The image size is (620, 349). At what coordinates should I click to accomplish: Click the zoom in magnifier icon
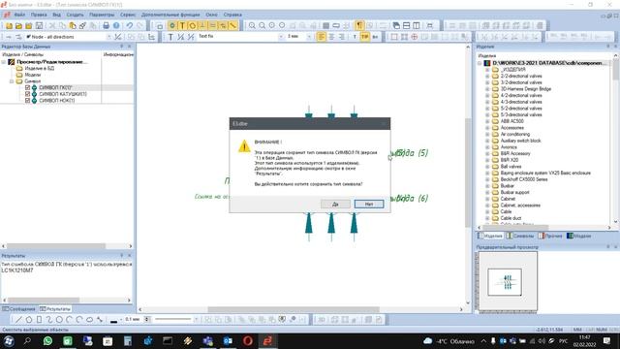click(252, 26)
